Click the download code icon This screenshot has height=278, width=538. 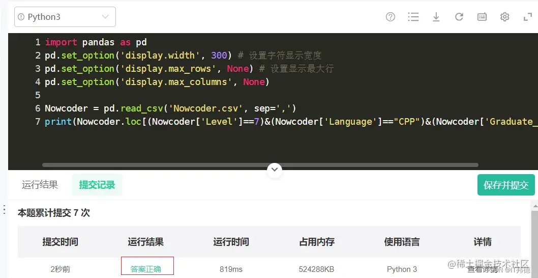click(436, 17)
